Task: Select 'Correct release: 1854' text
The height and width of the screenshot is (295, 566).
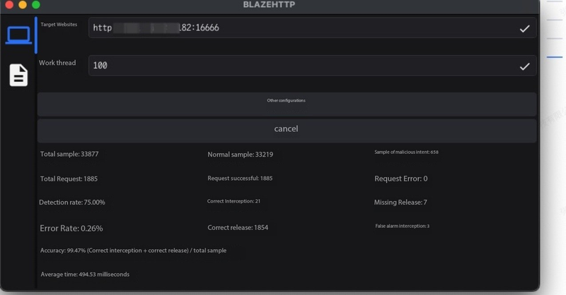Action: click(238, 228)
